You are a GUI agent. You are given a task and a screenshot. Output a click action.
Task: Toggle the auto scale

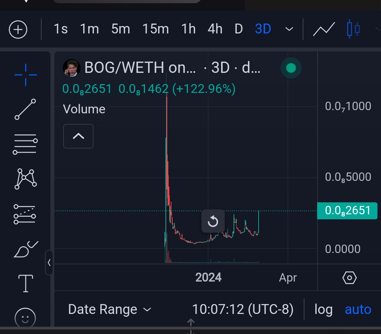[x=358, y=309]
